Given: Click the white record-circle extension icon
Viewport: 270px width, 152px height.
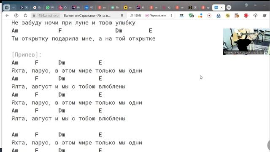Looking at the screenshot, I should click(209, 16).
